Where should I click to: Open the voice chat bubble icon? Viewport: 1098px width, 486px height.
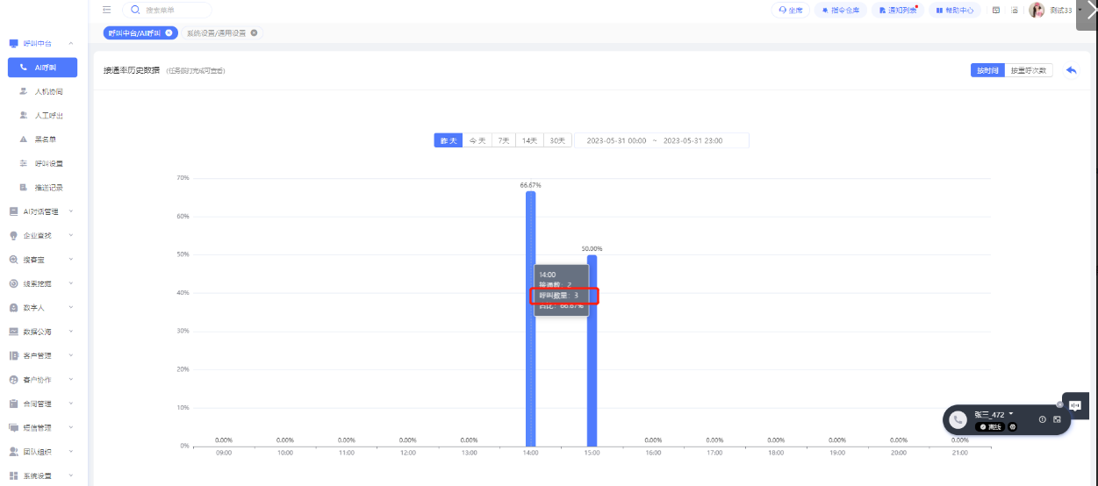click(x=1074, y=404)
